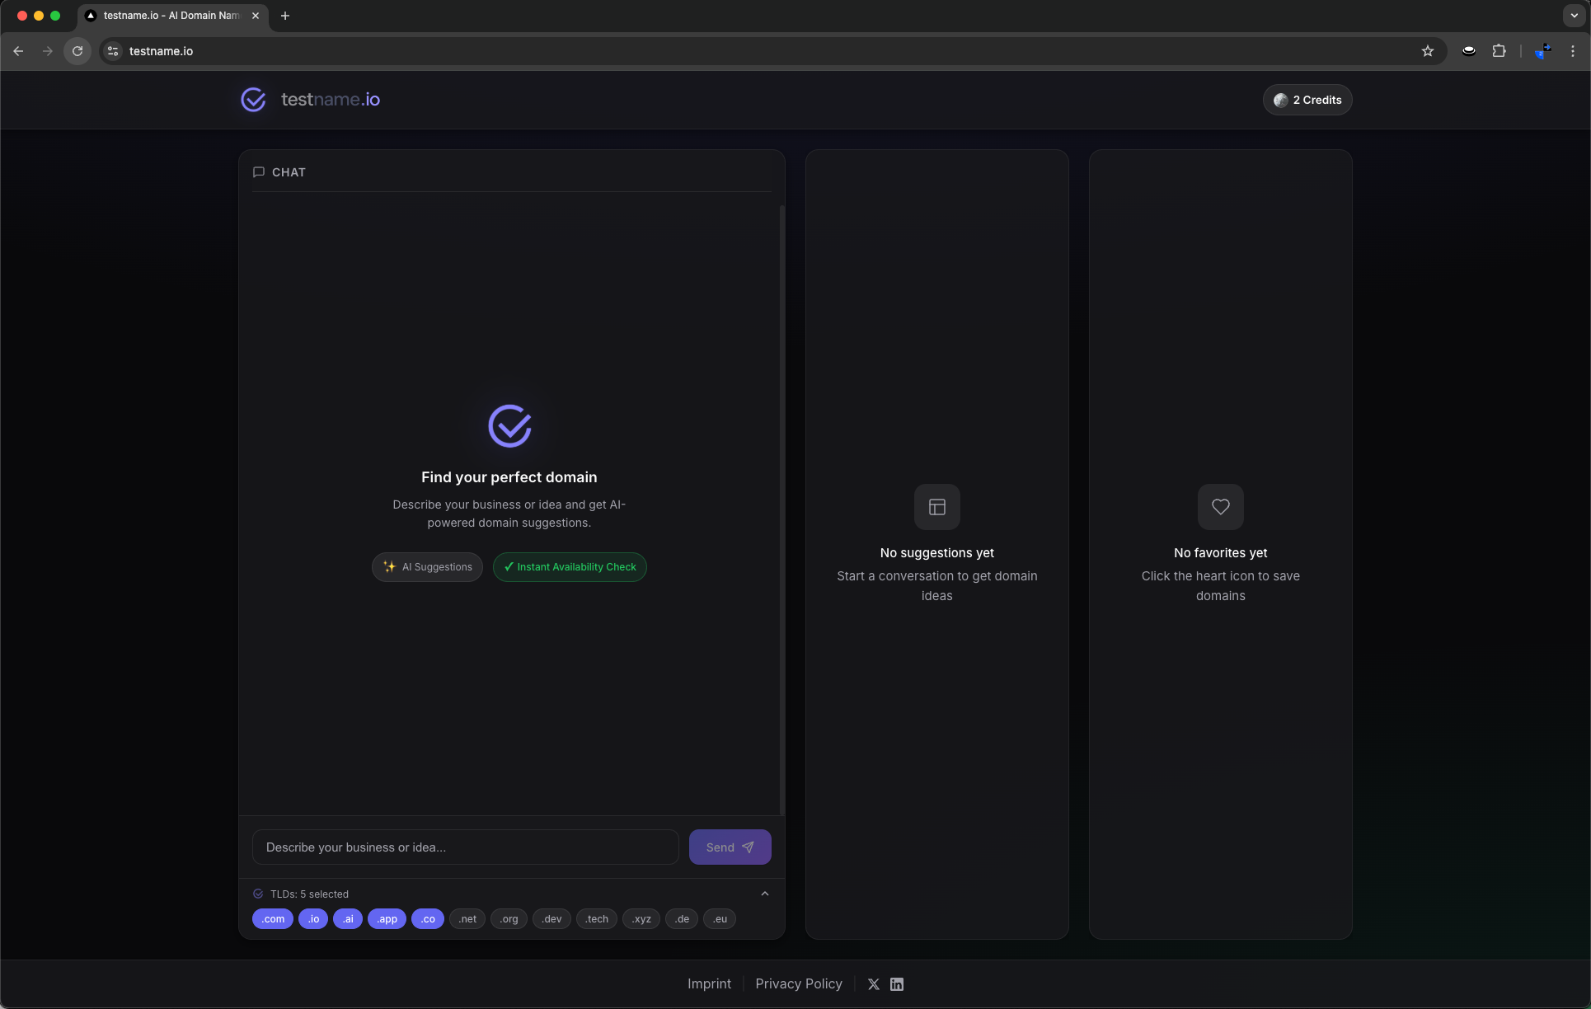Image resolution: width=1591 pixels, height=1009 pixels.
Task: Open the X (Twitter) profile in footer
Action: click(873, 984)
